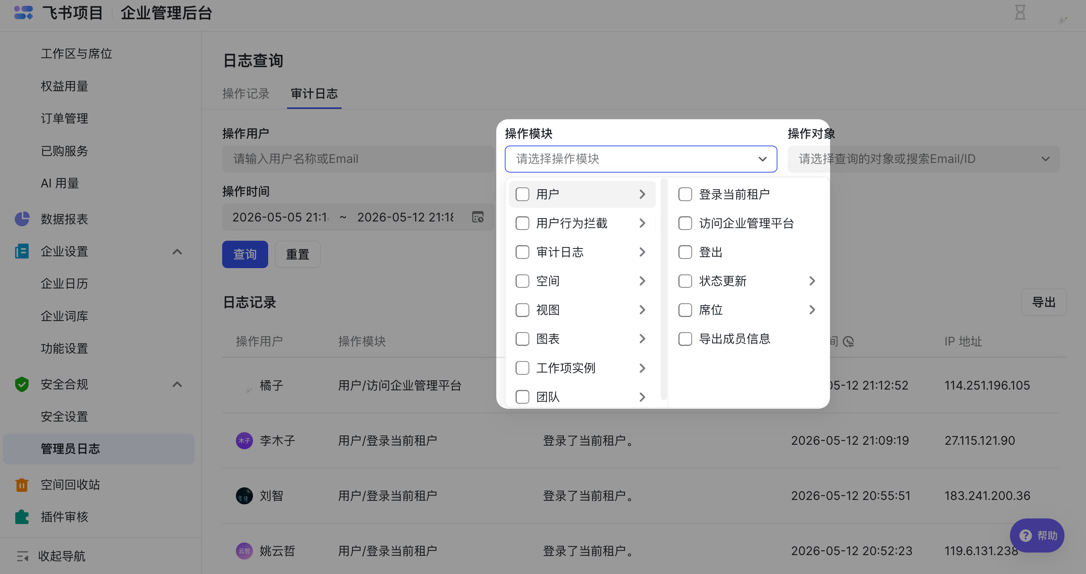The width and height of the screenshot is (1086, 574).
Task: Check the 访问企业管理平台 checkbox
Action: point(685,223)
